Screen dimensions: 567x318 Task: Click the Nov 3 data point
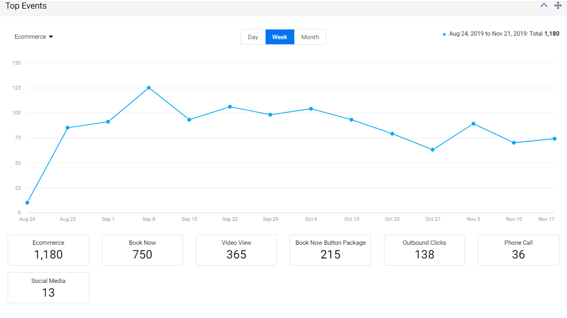point(473,124)
